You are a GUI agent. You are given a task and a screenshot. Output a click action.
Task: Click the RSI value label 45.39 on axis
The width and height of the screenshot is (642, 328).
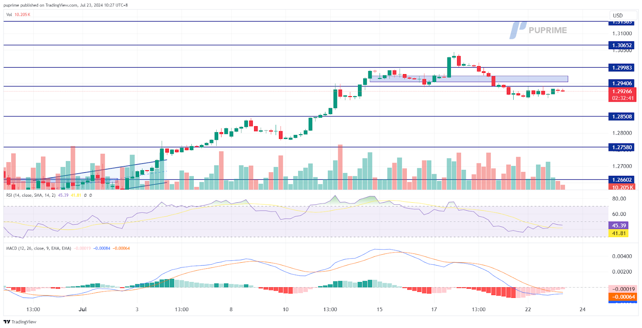coord(618,225)
